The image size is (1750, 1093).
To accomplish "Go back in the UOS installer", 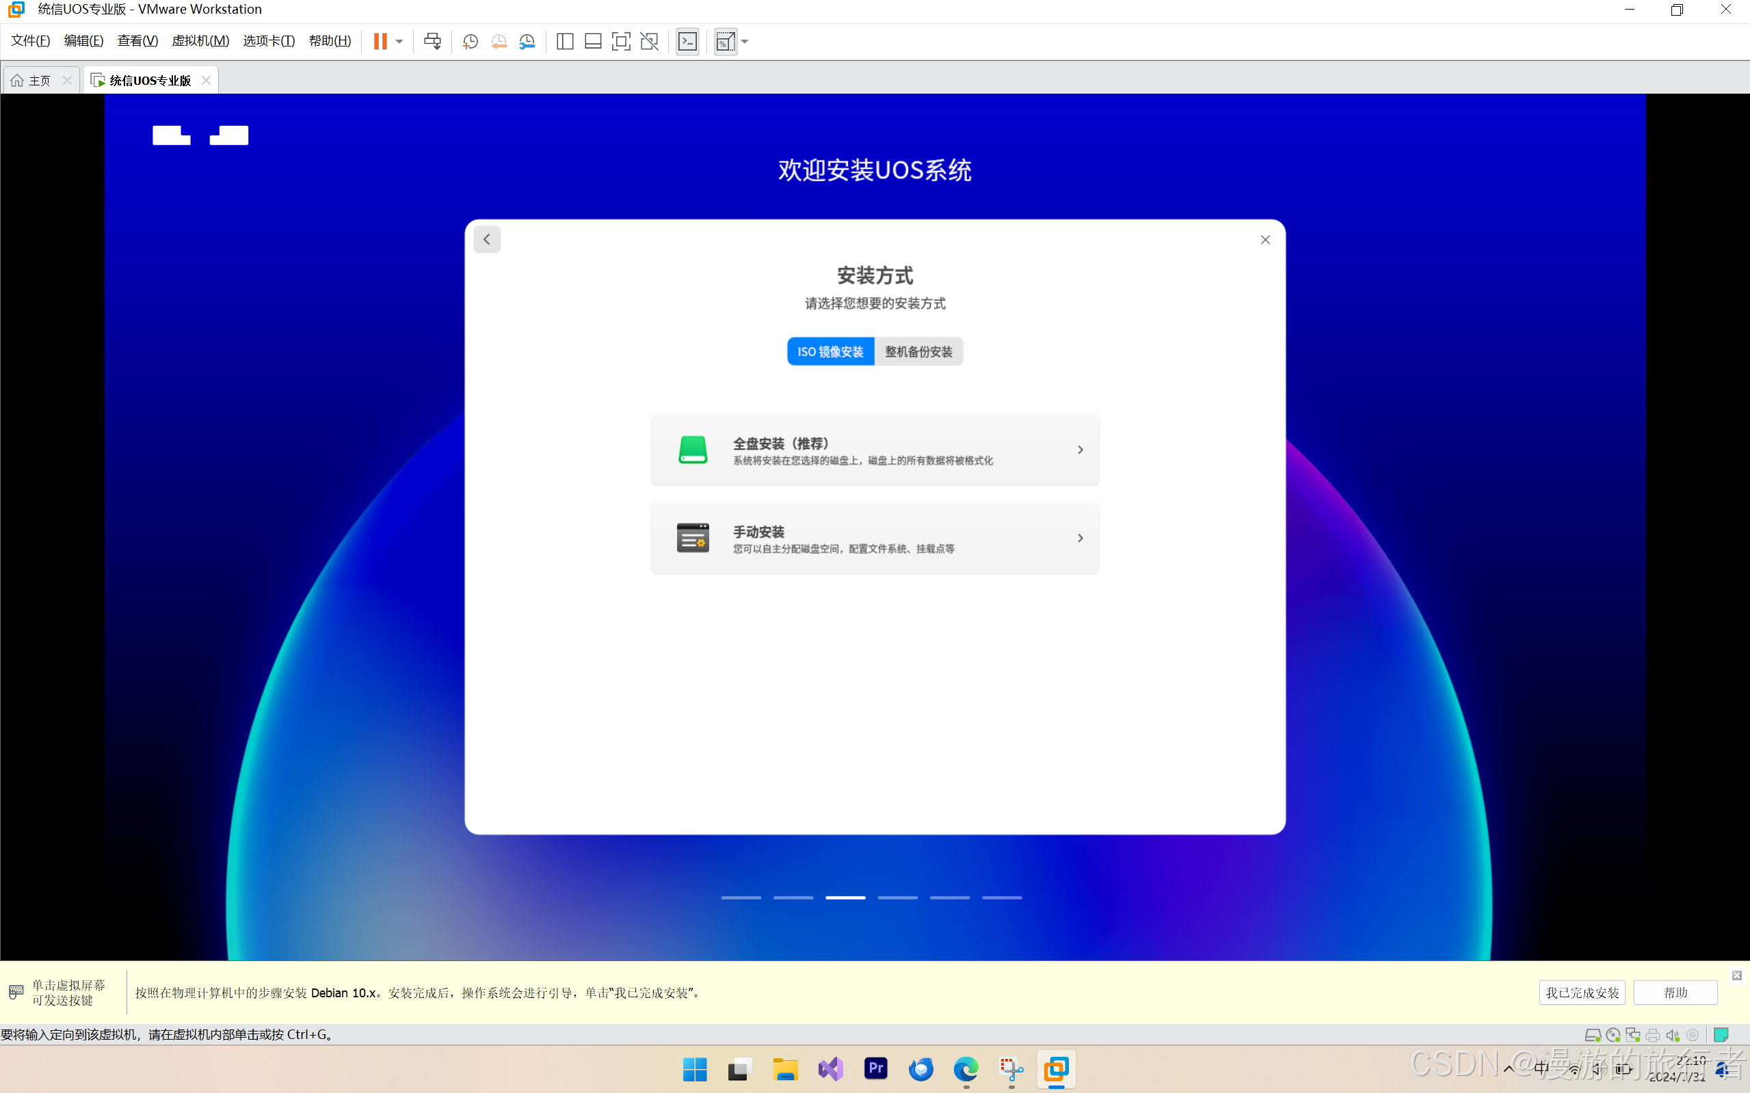I will 487,239.
